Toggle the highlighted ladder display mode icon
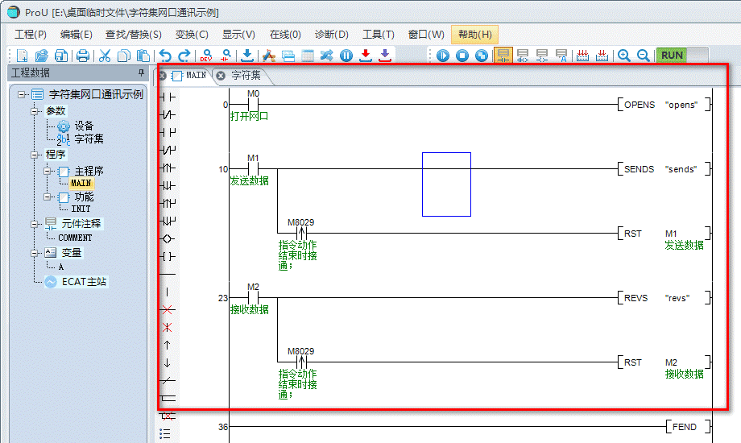The height and width of the screenshot is (443, 741). click(503, 56)
